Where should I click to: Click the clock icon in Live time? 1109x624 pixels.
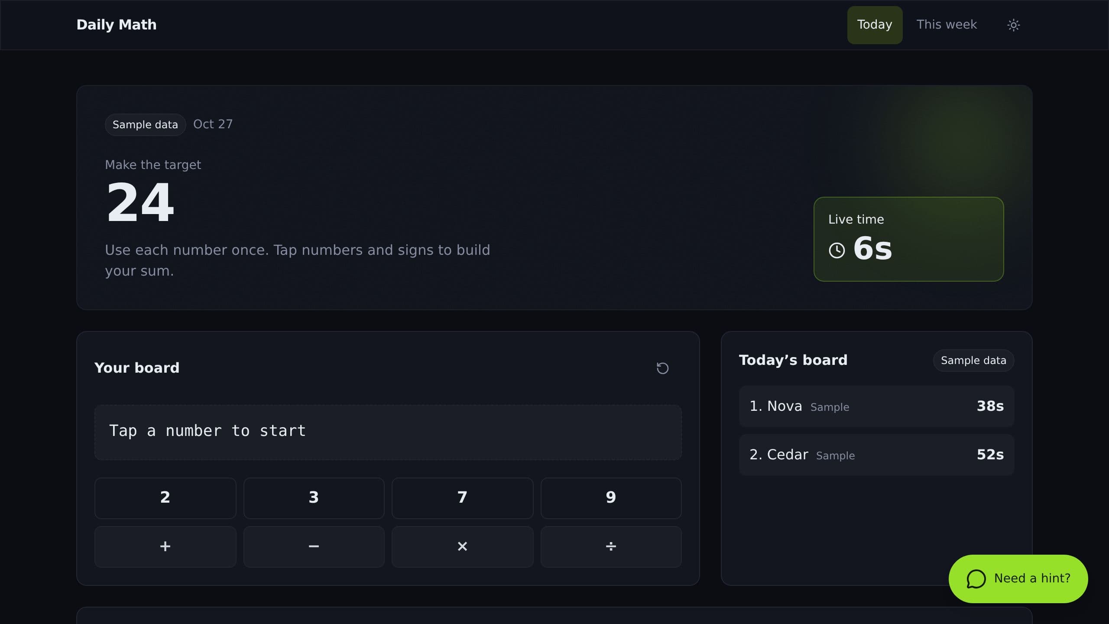[837, 250]
